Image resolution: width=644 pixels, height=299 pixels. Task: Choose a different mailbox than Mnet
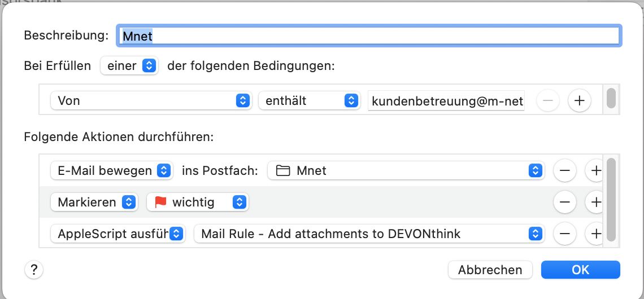[406, 170]
